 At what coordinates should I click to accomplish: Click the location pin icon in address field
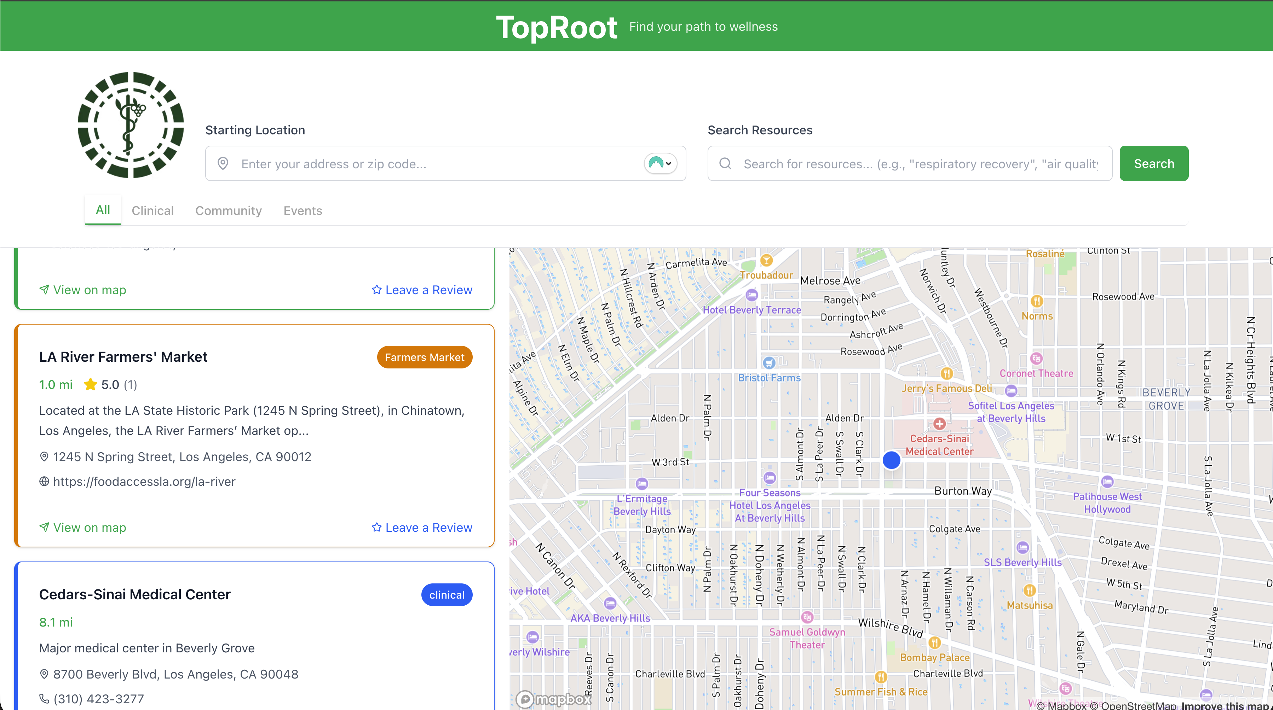coord(223,163)
